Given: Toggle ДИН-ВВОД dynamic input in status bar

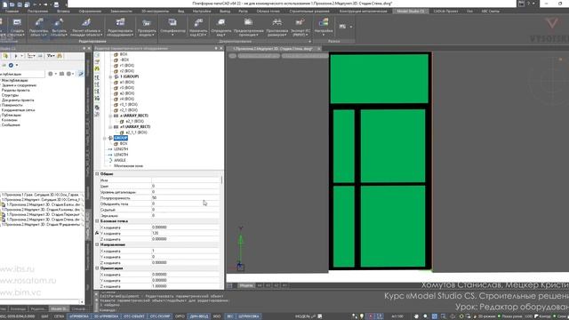Looking at the screenshot, I should [x=199, y=316].
